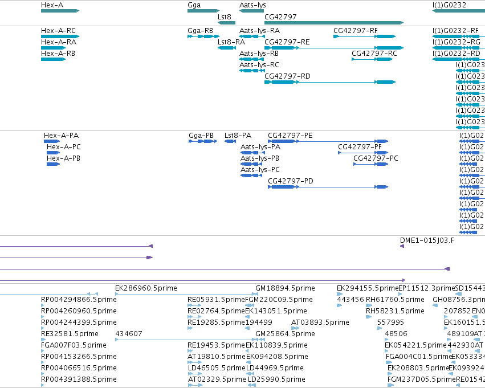Select the Gga gene label
This screenshot has width=485, height=388.
click(194, 5)
